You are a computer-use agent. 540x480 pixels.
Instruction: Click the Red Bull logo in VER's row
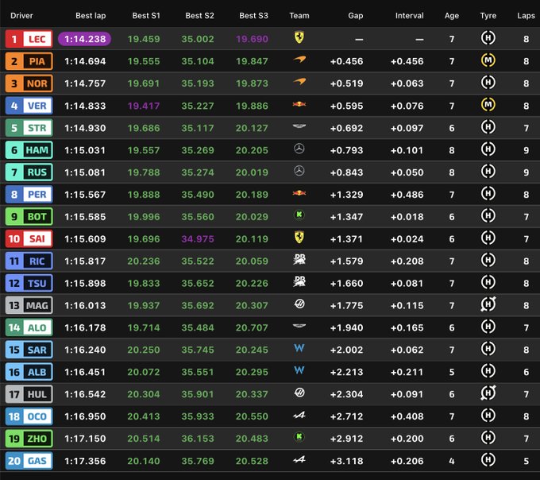click(x=299, y=104)
